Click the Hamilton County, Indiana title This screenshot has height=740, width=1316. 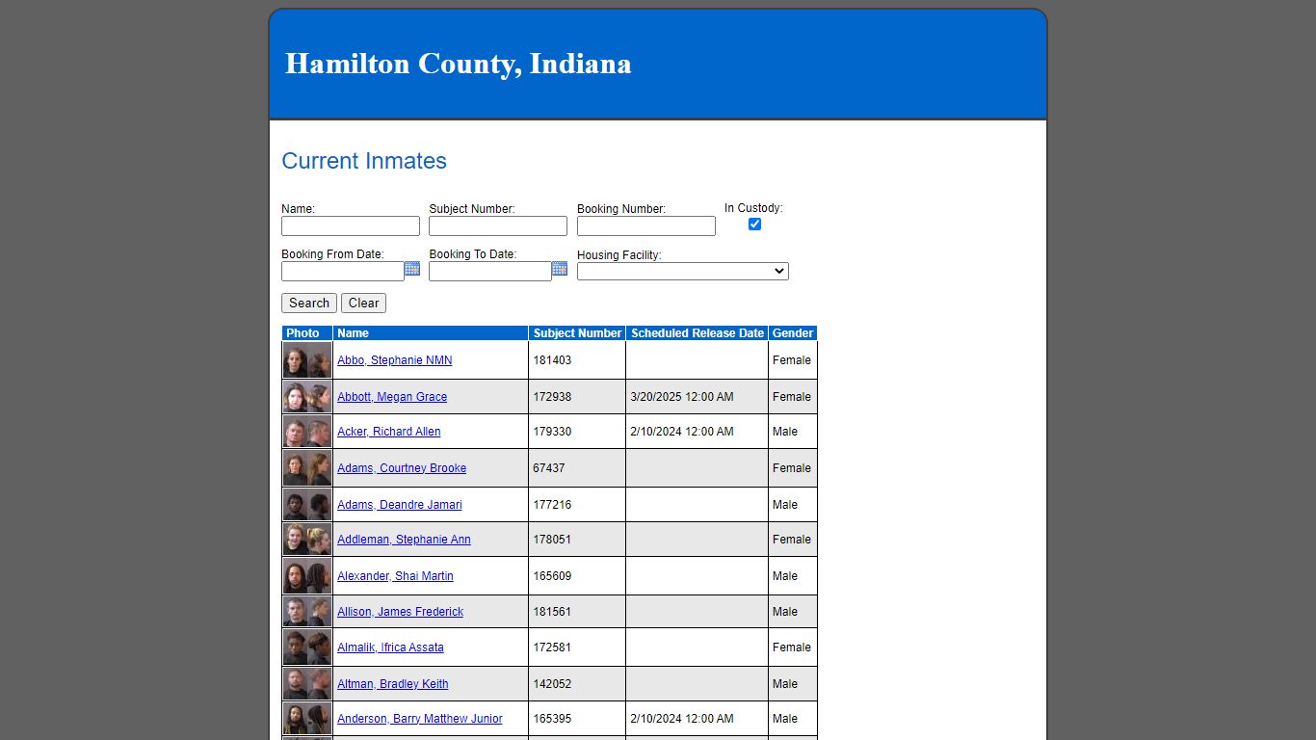point(459,64)
